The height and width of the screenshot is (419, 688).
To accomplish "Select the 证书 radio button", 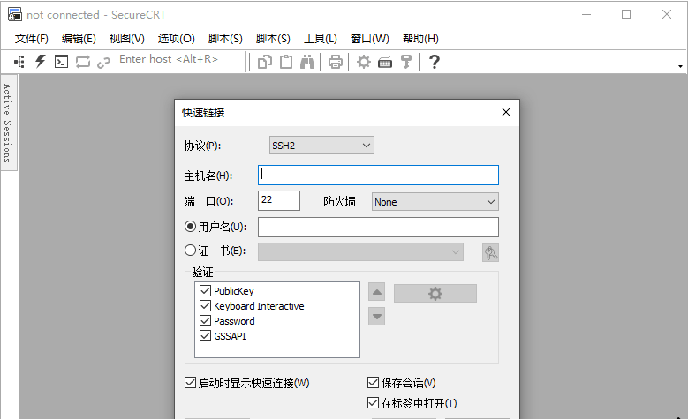I will (x=190, y=251).
